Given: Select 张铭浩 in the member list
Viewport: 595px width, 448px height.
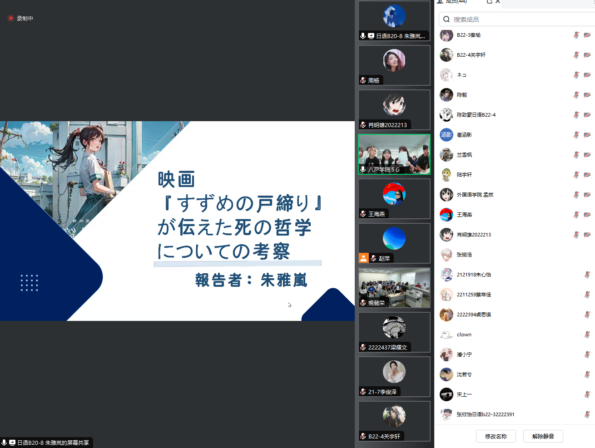Looking at the screenshot, I should (464, 255).
